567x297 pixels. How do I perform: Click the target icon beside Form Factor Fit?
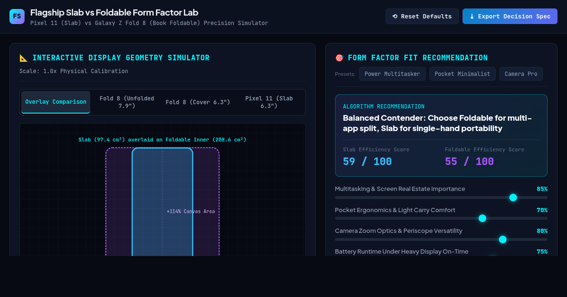click(339, 58)
